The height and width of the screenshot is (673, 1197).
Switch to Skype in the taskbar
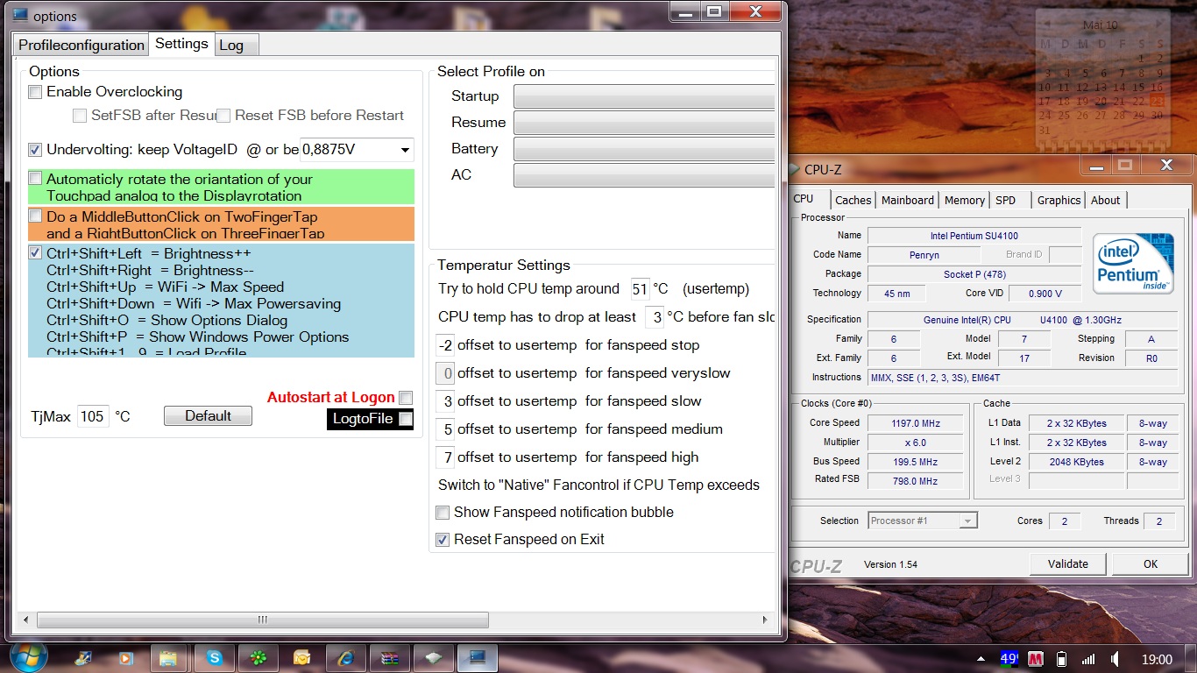point(214,658)
